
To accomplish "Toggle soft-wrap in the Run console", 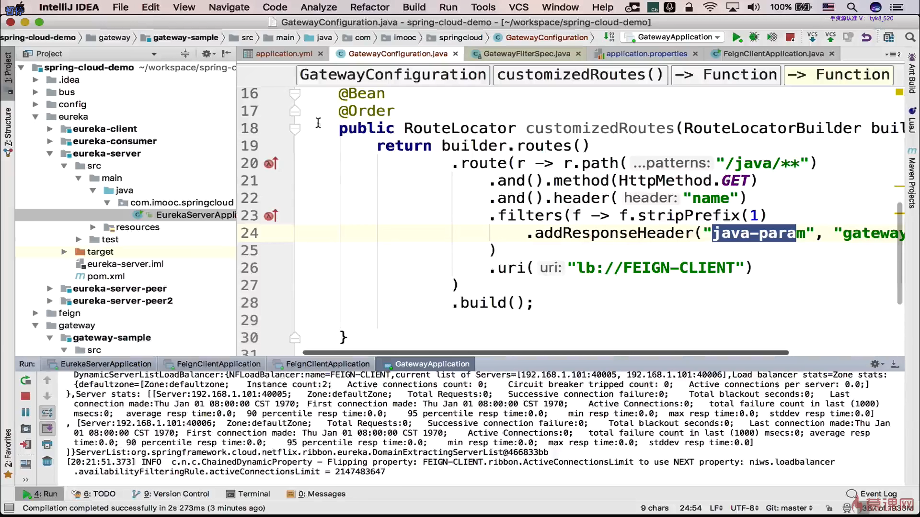I will coord(47,413).
